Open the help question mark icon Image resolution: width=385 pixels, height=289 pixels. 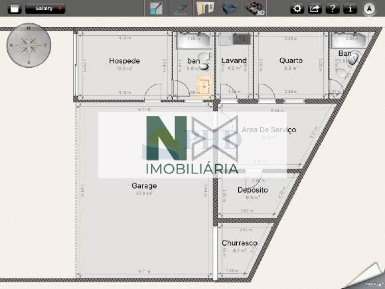point(332,9)
